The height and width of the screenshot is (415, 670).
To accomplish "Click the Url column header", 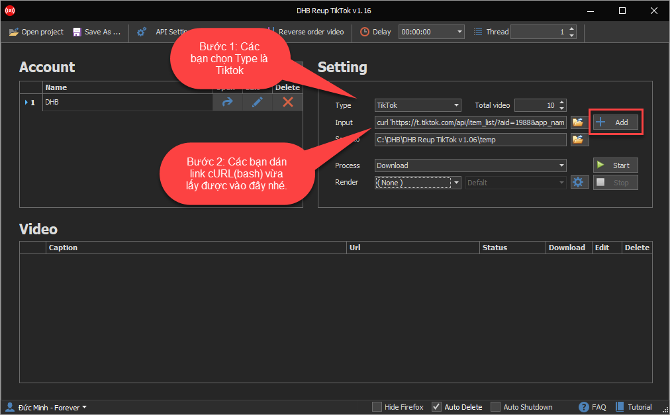I will tap(412, 248).
